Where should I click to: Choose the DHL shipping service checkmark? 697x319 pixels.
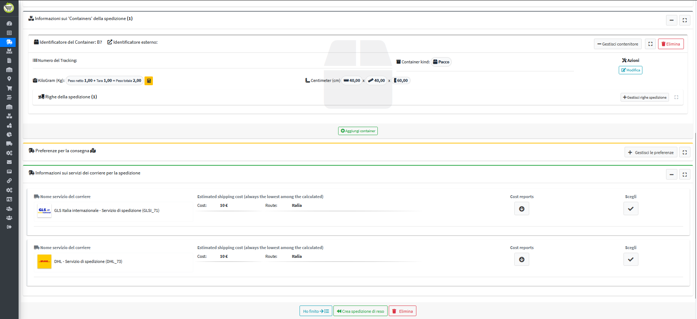click(630, 260)
